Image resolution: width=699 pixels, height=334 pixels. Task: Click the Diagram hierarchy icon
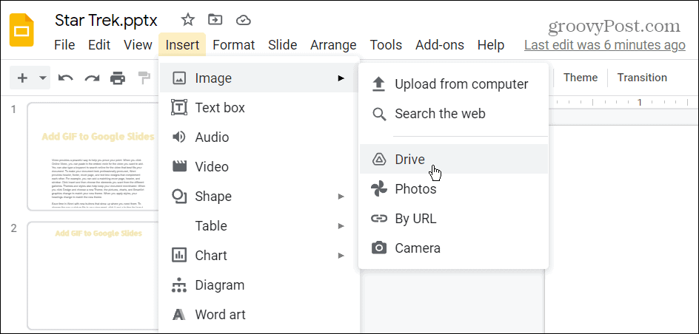178,285
